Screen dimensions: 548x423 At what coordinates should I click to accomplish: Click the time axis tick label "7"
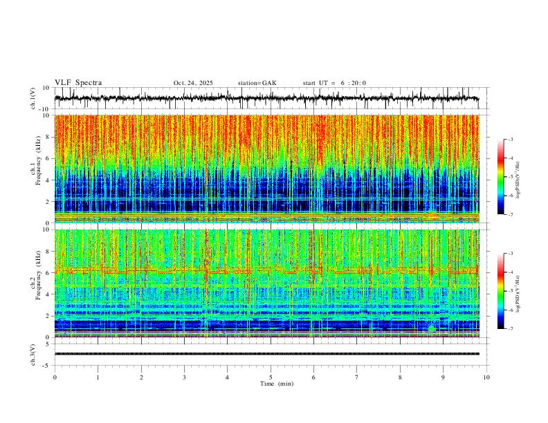click(357, 377)
